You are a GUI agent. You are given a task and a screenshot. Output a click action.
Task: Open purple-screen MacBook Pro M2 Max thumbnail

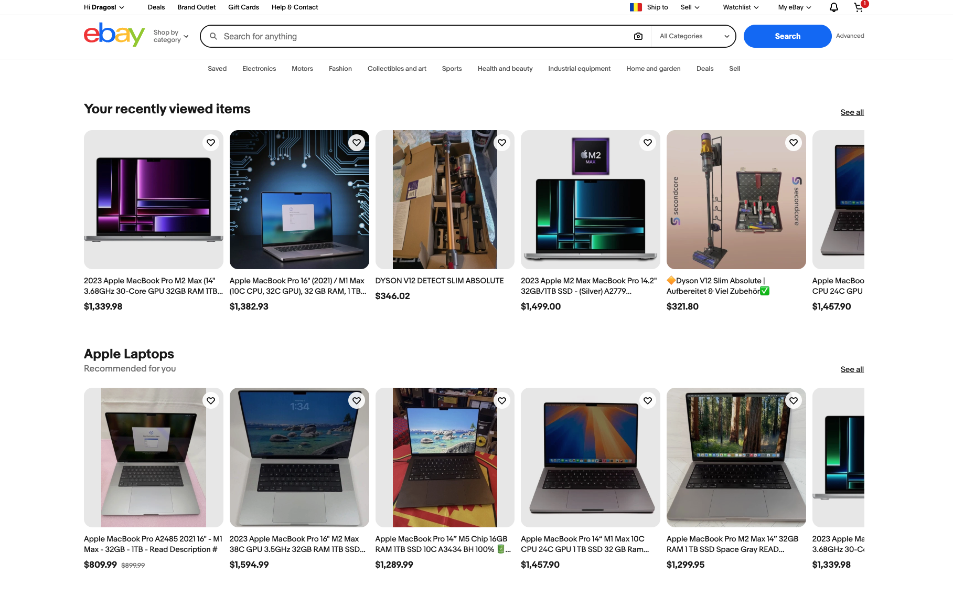click(154, 199)
